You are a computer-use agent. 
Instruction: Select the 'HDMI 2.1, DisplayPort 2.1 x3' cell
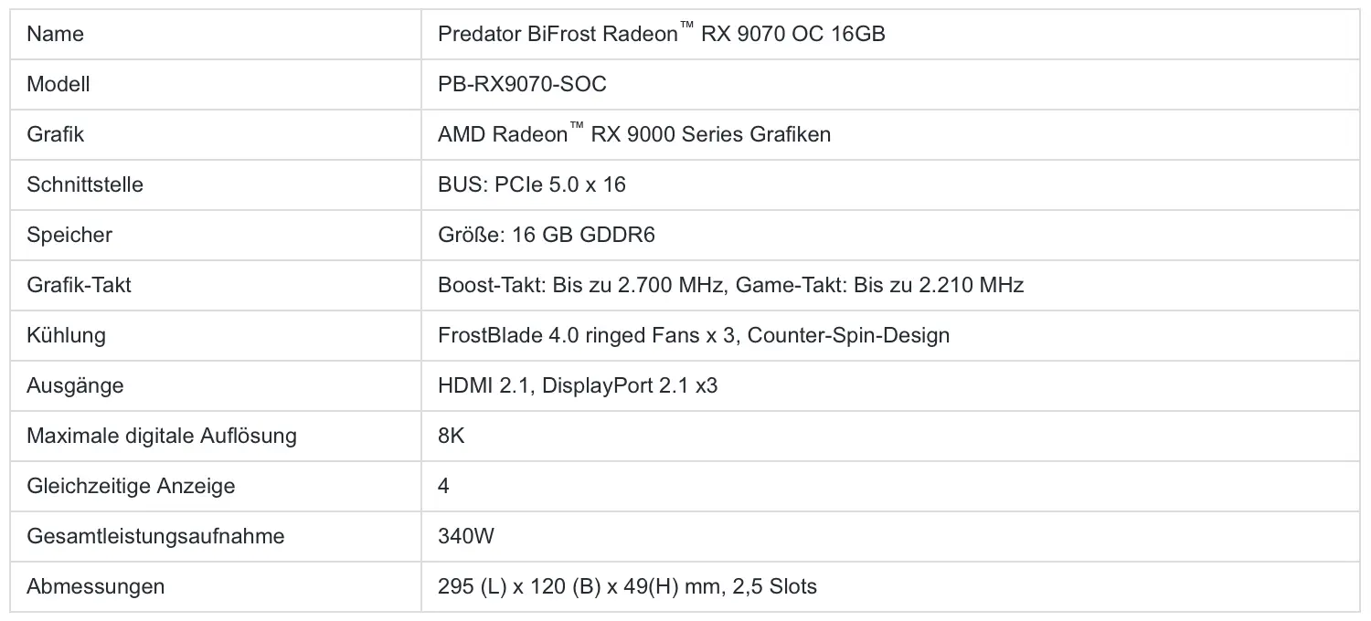578,386
